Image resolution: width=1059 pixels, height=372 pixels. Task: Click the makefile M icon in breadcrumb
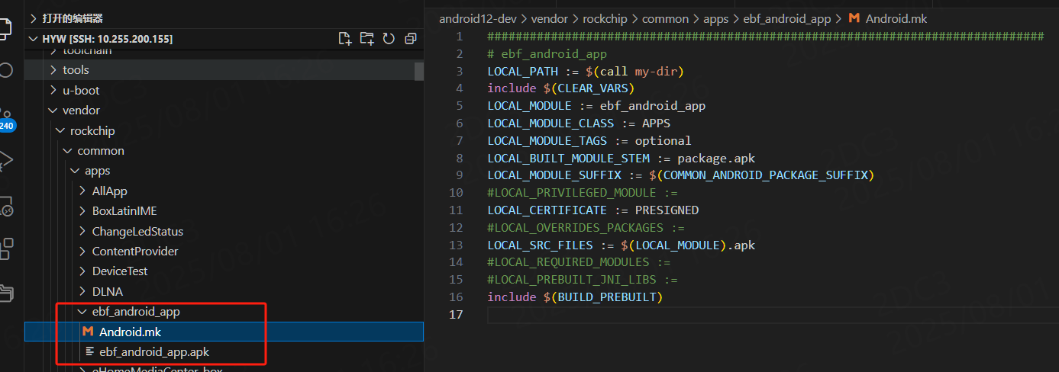point(855,18)
